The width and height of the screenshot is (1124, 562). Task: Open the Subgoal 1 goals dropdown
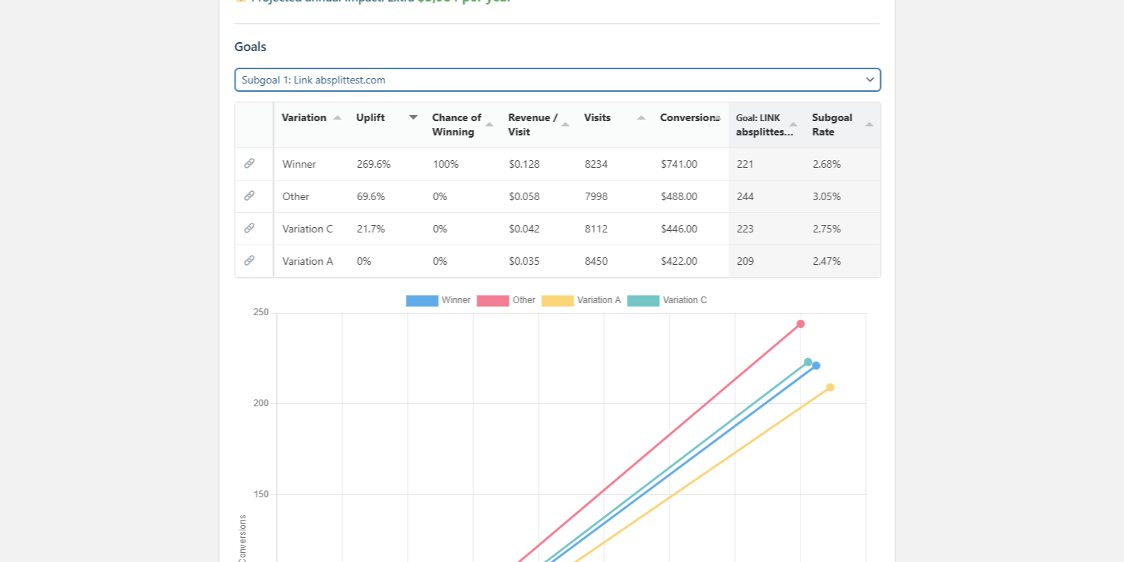click(557, 80)
